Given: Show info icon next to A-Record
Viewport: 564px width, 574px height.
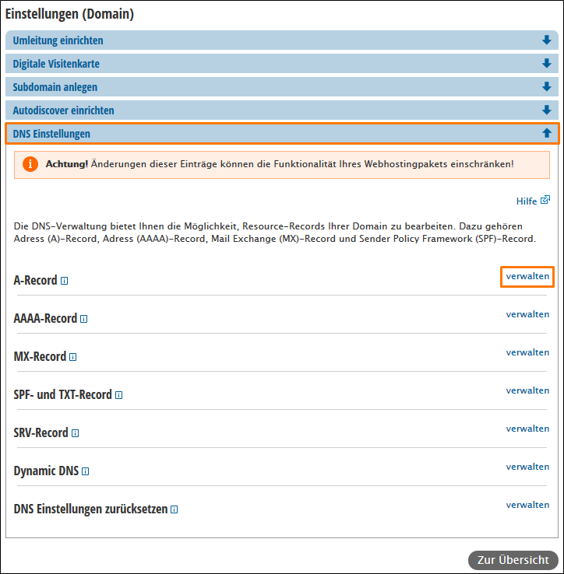Looking at the screenshot, I should [64, 281].
